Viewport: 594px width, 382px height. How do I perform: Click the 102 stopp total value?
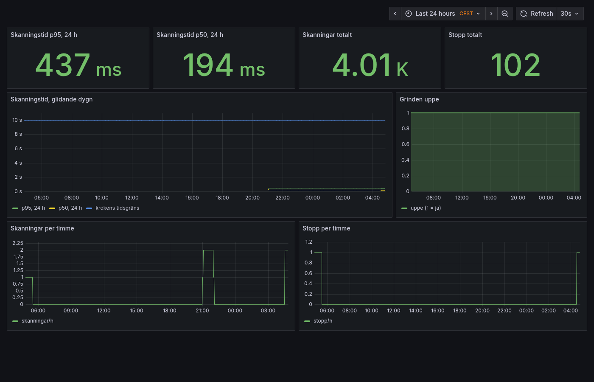[516, 65]
